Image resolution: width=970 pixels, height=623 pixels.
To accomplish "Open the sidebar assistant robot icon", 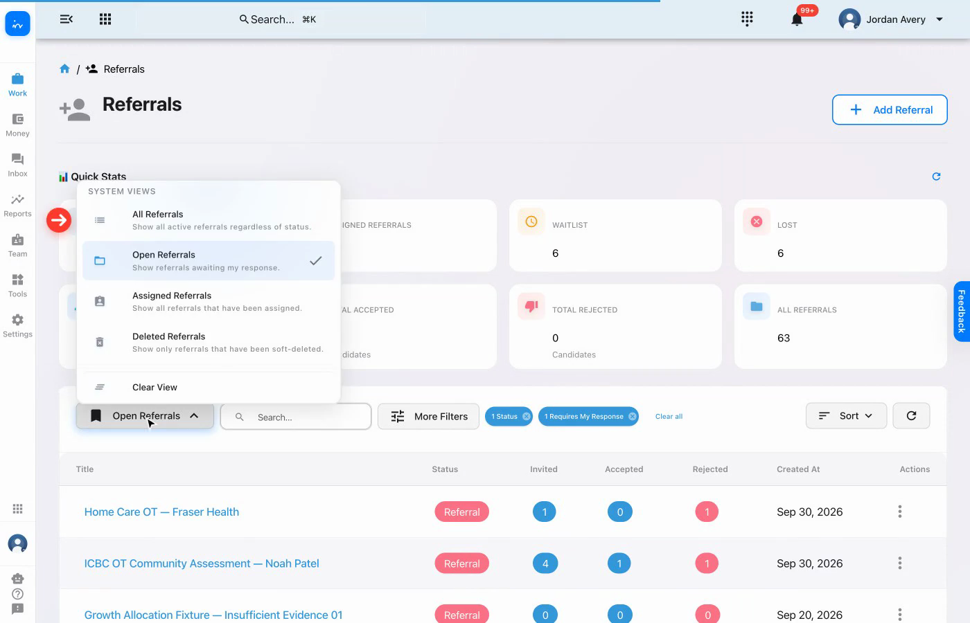I will click(x=18, y=579).
